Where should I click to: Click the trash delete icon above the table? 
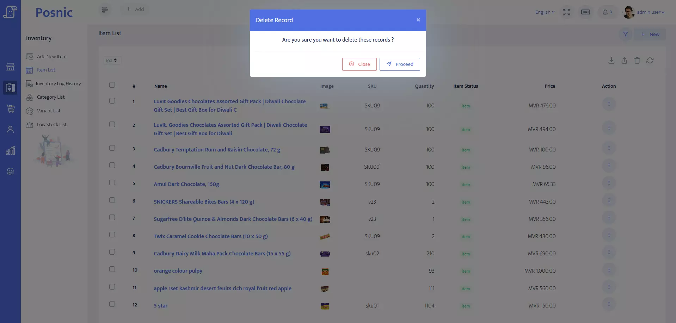tap(637, 61)
